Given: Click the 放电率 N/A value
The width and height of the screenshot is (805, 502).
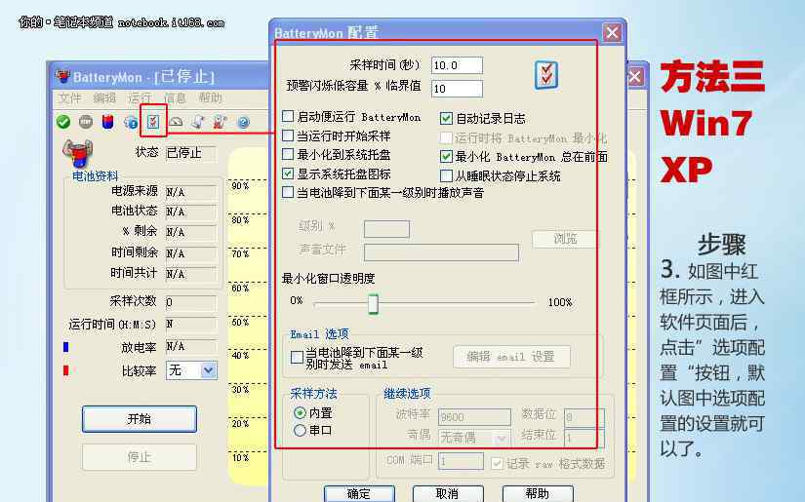Looking at the screenshot, I should tap(191, 347).
